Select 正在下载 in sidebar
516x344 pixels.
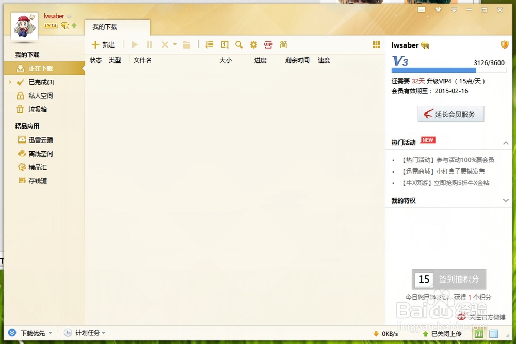click(x=44, y=68)
